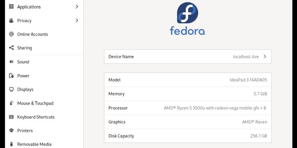Click the Privacy hand icon
The height and width of the screenshot is (148, 297).
coord(11,20)
